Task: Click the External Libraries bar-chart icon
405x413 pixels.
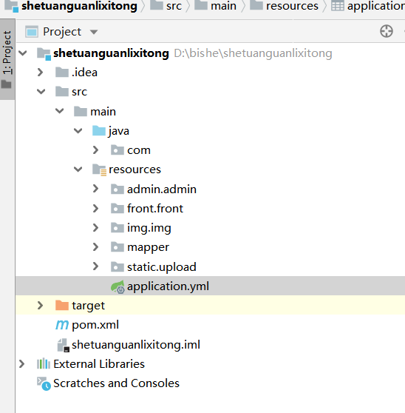Action: (44, 363)
